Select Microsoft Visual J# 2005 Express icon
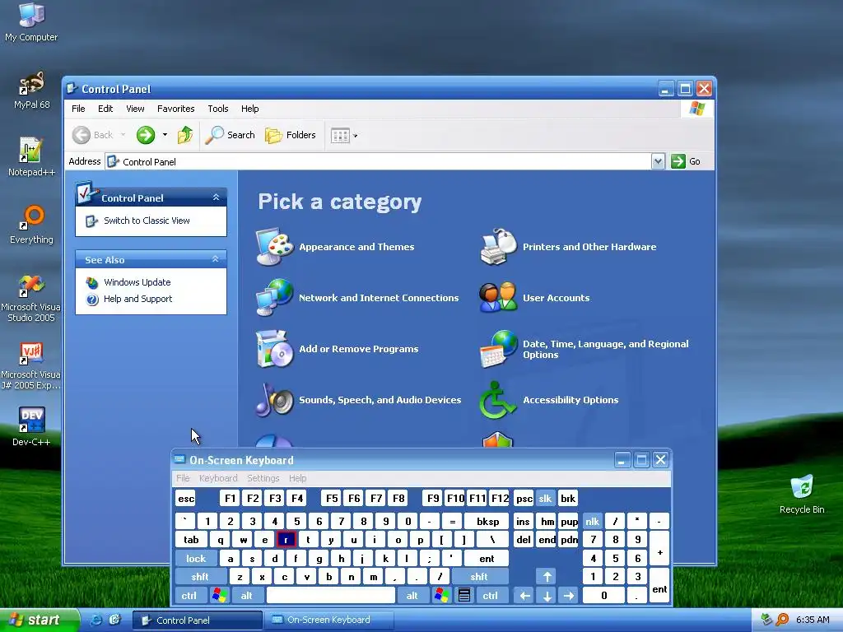Viewport: 843px width, 632px height. pyautogui.click(x=30, y=365)
